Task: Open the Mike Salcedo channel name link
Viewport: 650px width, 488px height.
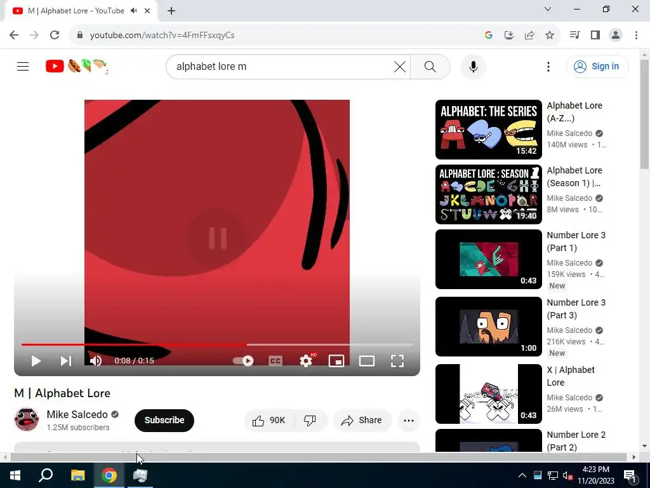Action: pyautogui.click(x=77, y=414)
